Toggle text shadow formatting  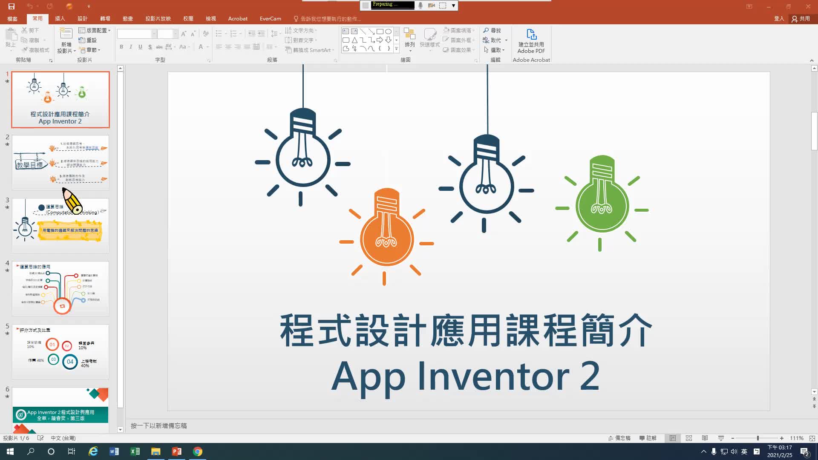coord(150,47)
